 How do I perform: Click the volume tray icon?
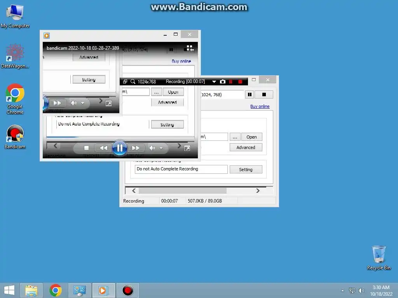point(361,290)
